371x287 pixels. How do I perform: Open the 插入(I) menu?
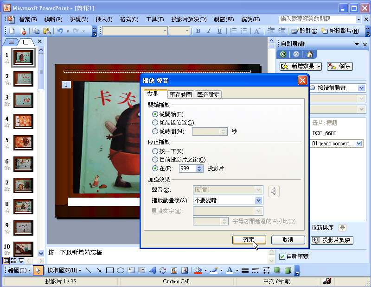coord(104,19)
